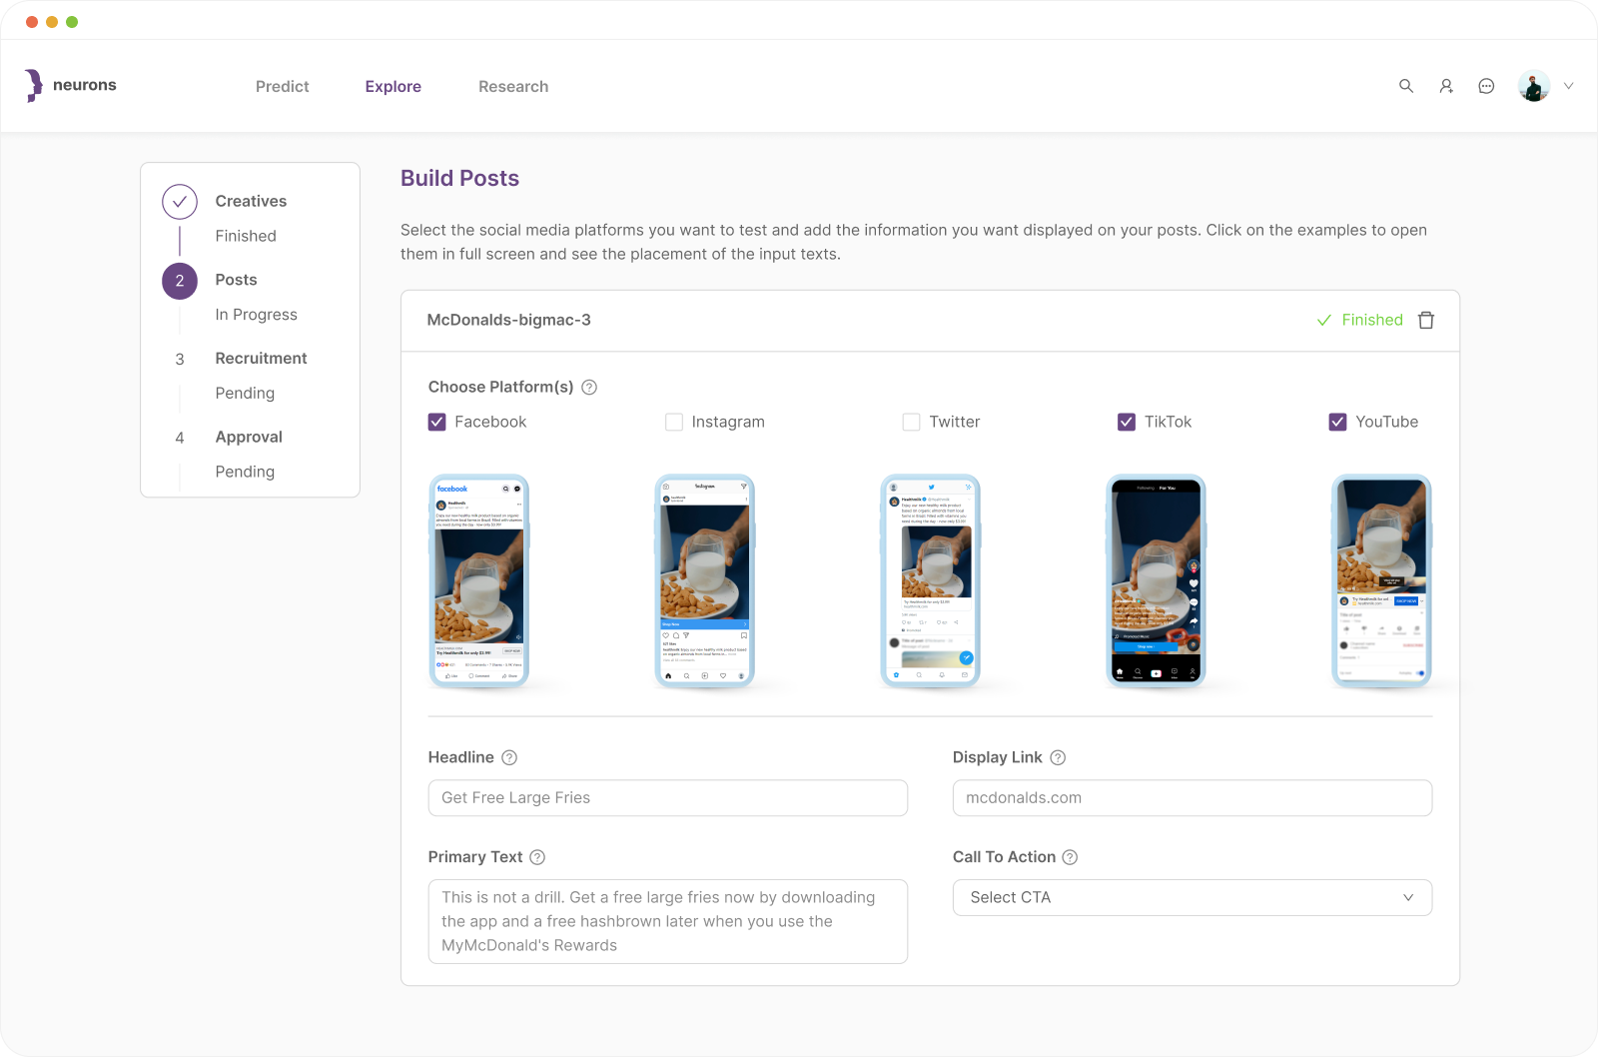The image size is (1598, 1057).
Task: Select the Posts step label
Action: point(236,280)
